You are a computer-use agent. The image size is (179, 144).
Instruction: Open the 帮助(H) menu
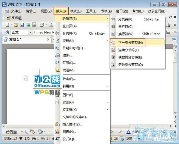[x=138, y=11]
